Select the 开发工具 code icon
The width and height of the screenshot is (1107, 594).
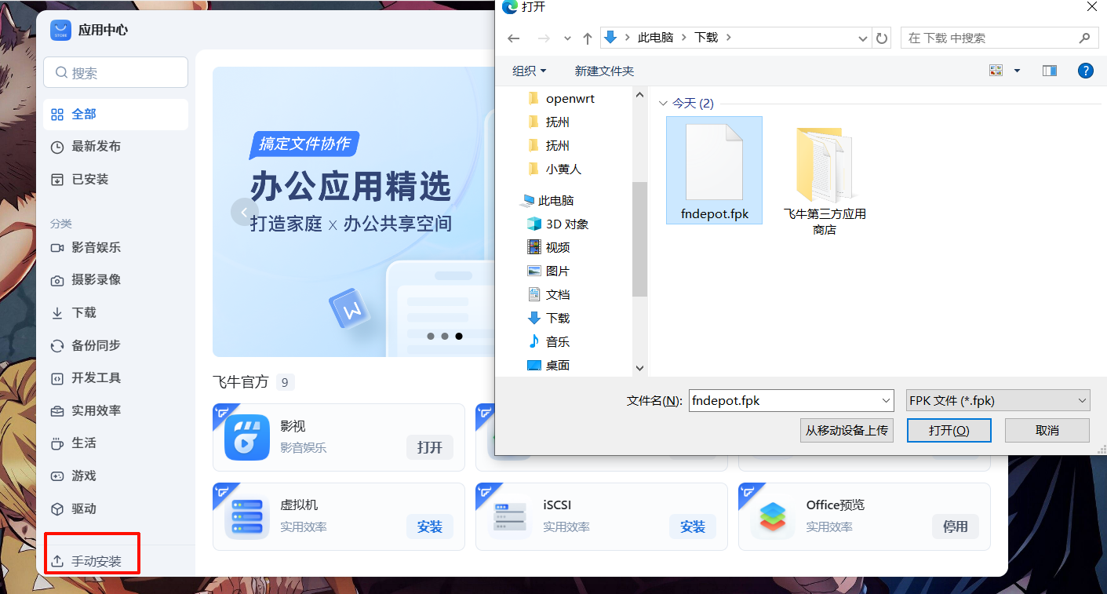coord(57,378)
